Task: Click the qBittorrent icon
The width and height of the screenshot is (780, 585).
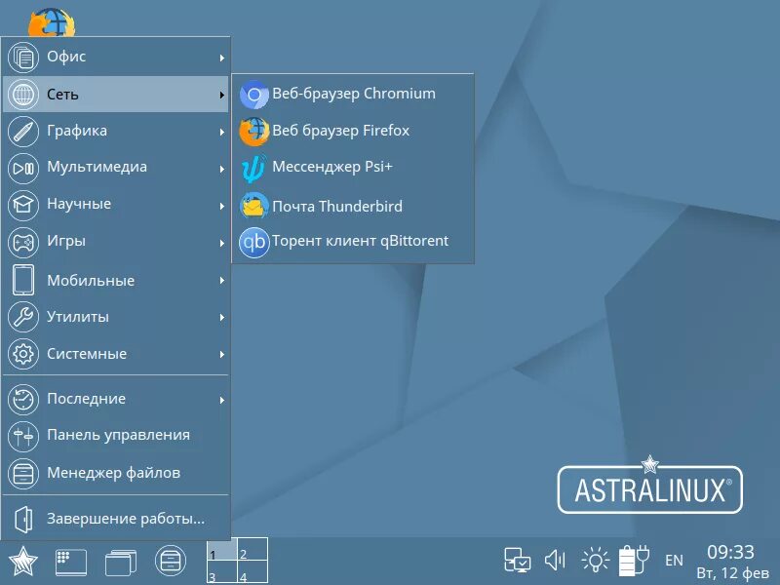Action: tap(254, 242)
